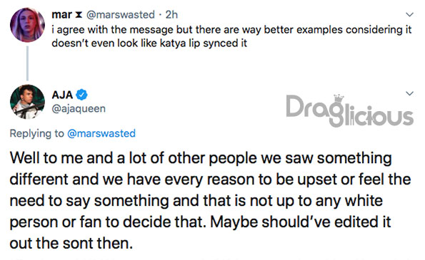Click the display name mar
425x260 pixels.
(62, 14)
